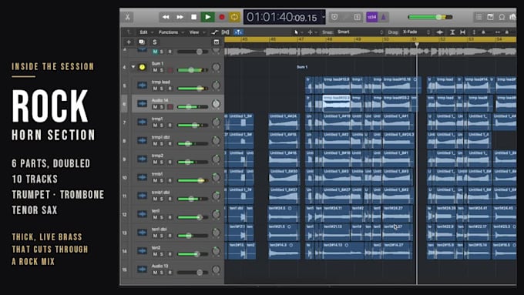Mute the trmp1 track
Image resolution: width=524 pixels, height=295 pixels.
pyautogui.click(x=155, y=126)
